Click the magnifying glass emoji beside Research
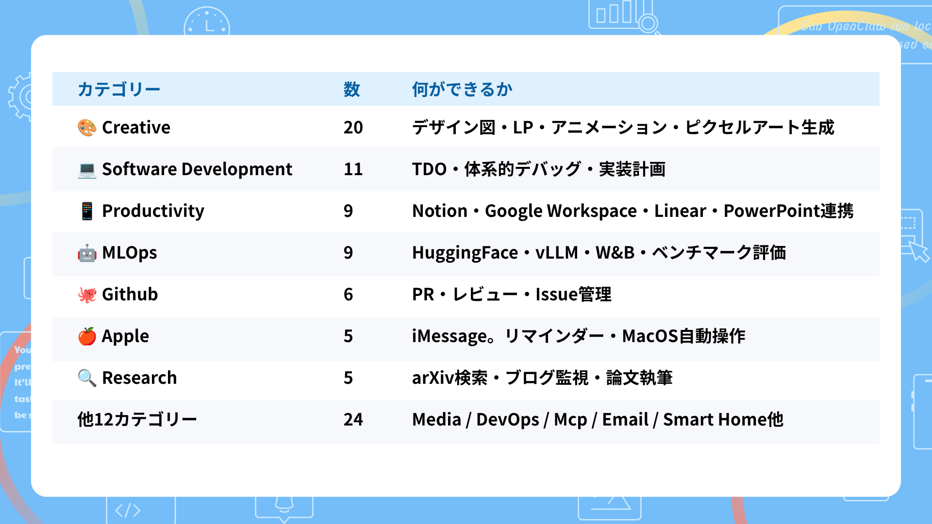 pos(87,378)
